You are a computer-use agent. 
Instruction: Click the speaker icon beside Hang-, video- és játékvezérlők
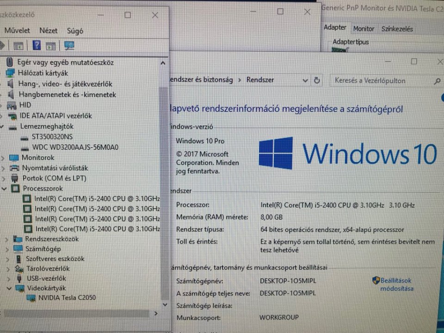pos(11,84)
